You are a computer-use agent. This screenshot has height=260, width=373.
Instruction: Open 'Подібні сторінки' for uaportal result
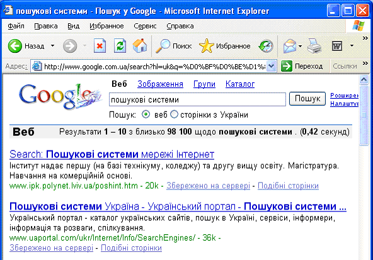click(131, 248)
